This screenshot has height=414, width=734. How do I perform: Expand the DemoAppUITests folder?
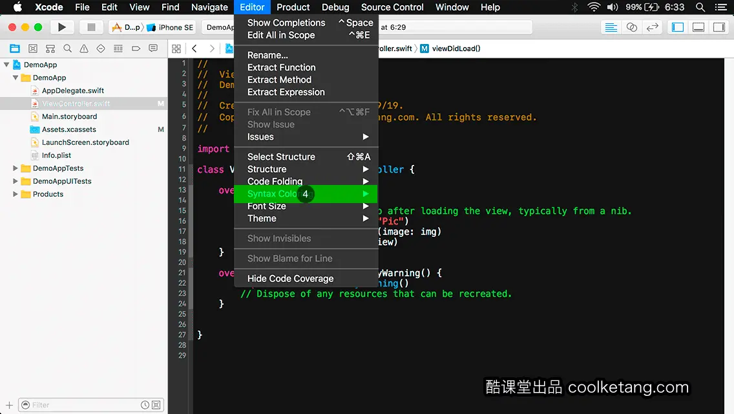click(16, 181)
